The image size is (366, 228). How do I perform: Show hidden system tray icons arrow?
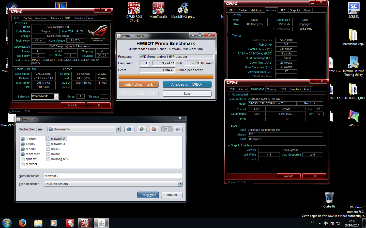319,223
